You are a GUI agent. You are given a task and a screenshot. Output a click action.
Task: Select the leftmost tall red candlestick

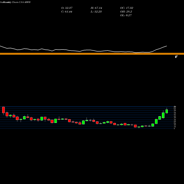pos(3,110)
